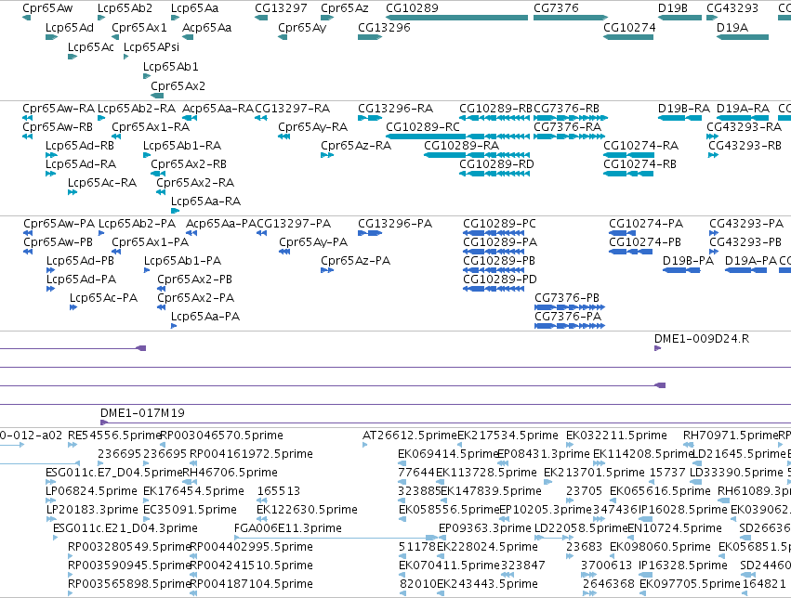Image resolution: width=791 pixels, height=598 pixels.
Task: Select the Lcp65Ad gene label
Action: 70,27
